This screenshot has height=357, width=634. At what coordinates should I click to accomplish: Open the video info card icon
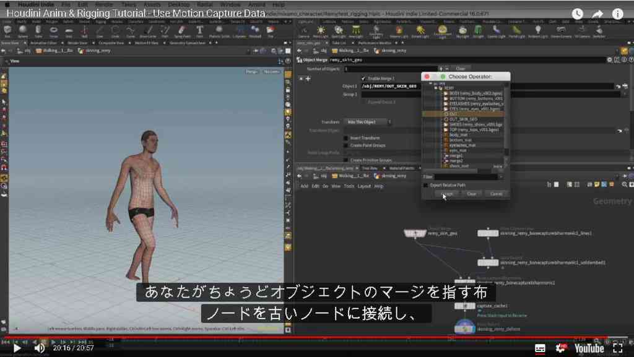[617, 14]
